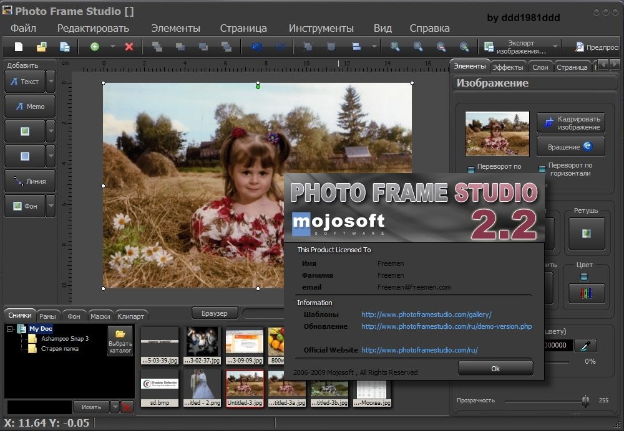Open the align options dropdown arrow

pyautogui.click(x=374, y=47)
